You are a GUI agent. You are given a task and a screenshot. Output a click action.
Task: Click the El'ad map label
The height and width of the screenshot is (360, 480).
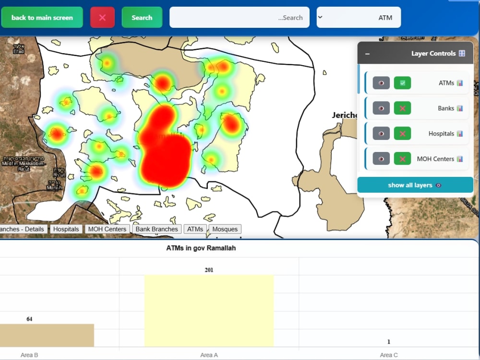coord(18,49)
